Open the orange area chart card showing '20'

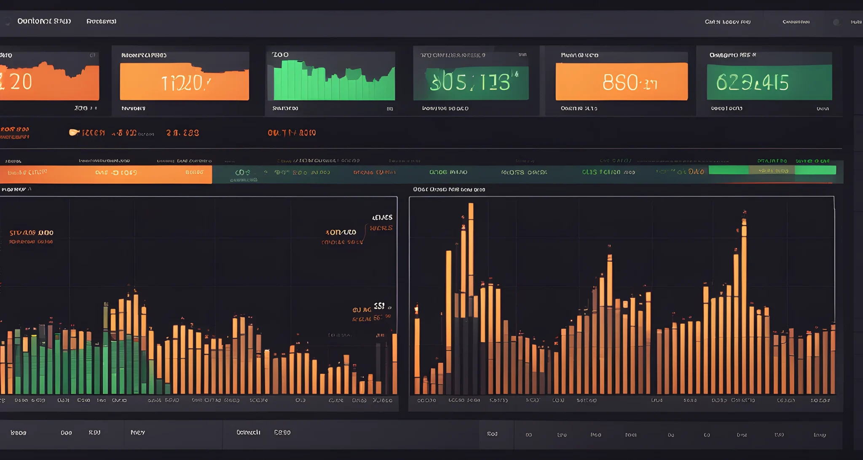tap(49, 80)
